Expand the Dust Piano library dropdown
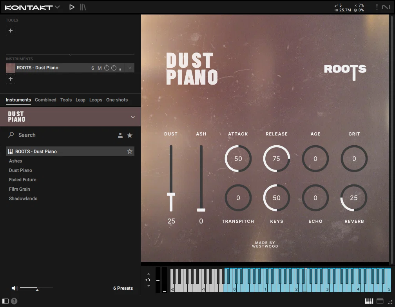395x307 pixels. point(133,117)
